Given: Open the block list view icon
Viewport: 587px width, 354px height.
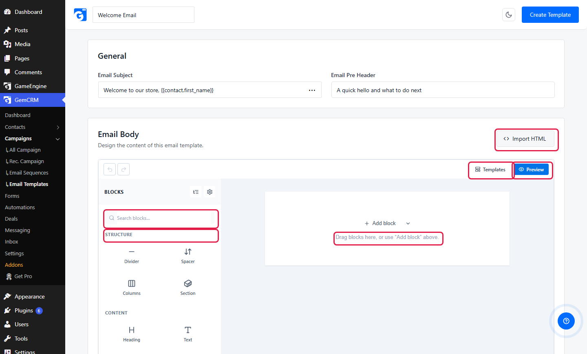Looking at the screenshot, I should click(196, 192).
